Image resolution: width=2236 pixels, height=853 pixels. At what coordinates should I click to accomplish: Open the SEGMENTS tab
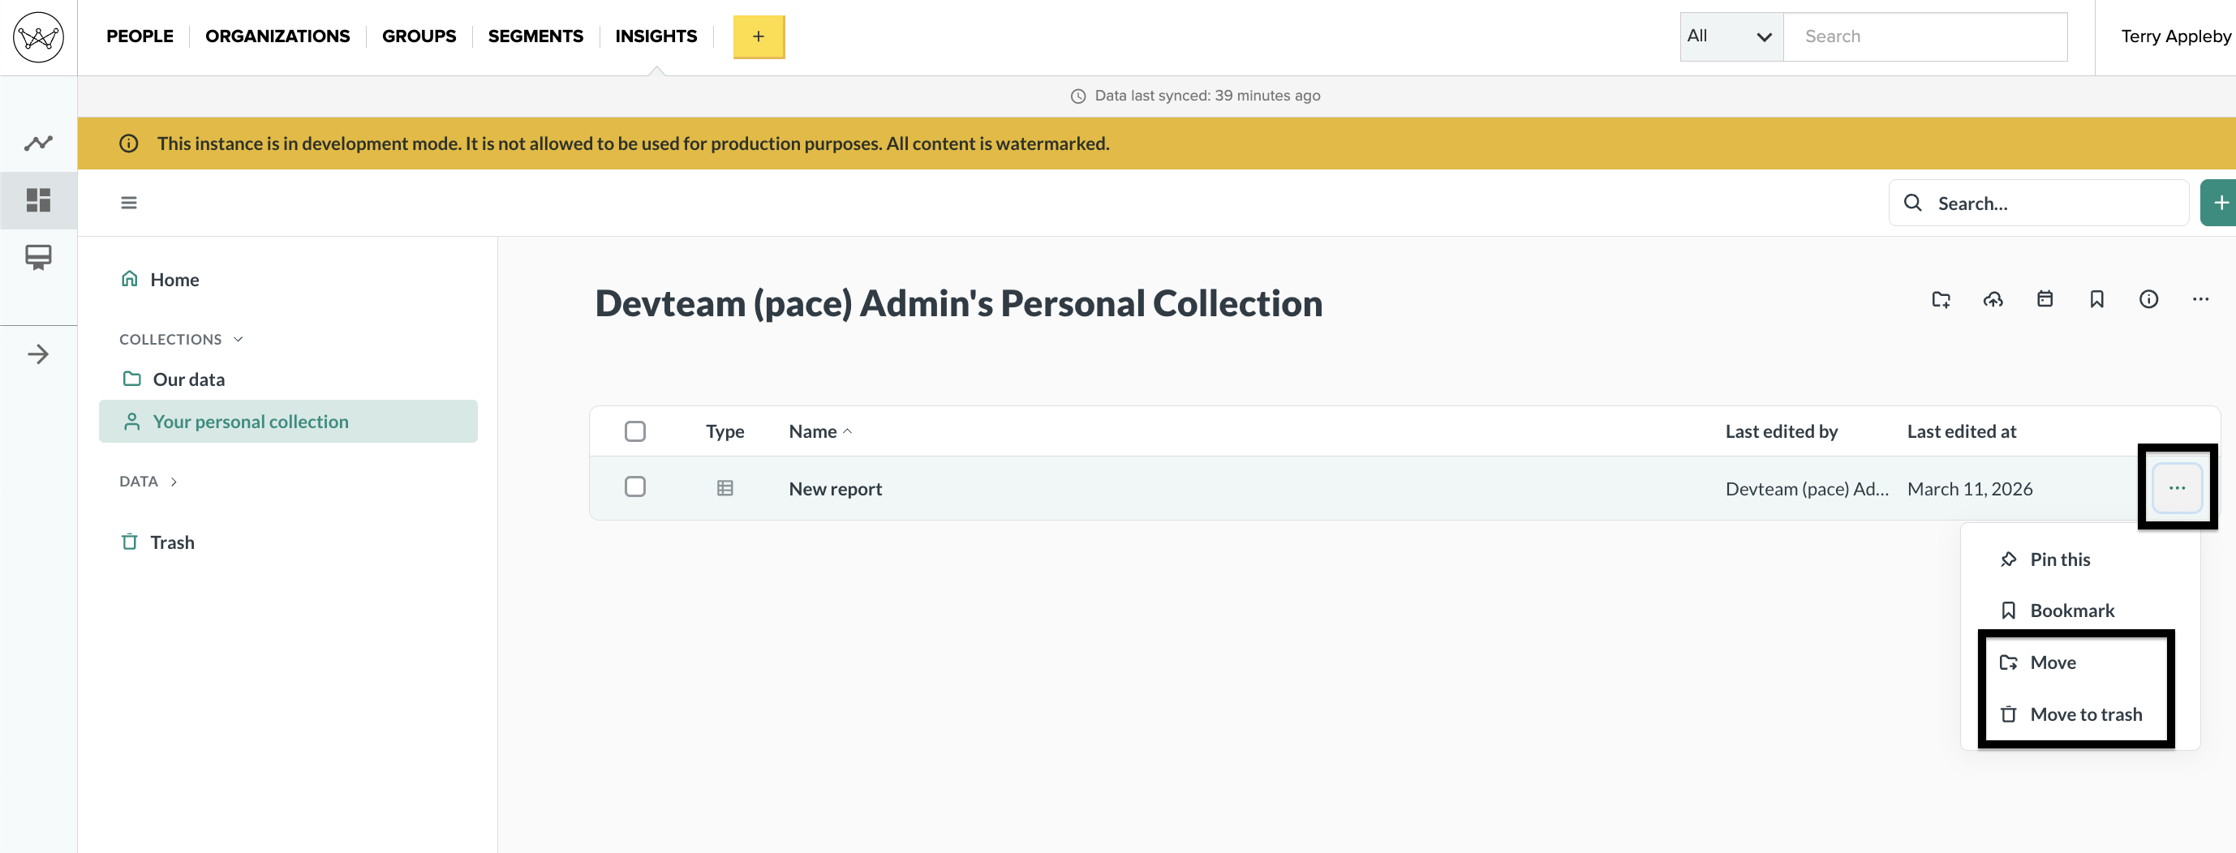pos(535,36)
